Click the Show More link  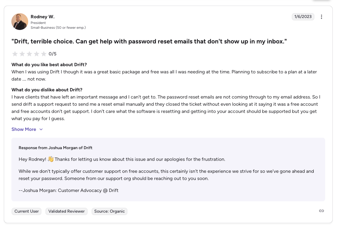point(24,129)
